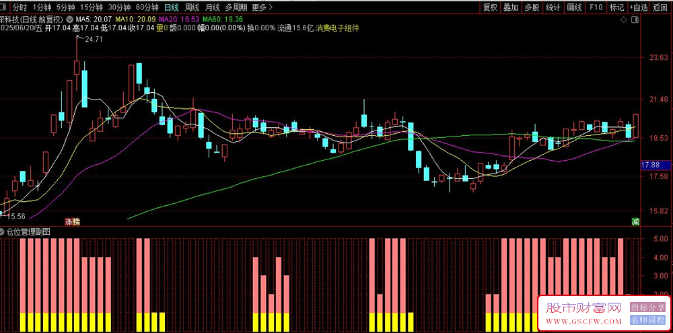673x333 pixels.
Task: Click the 涨榜 marker on the chart
Action: (73, 222)
